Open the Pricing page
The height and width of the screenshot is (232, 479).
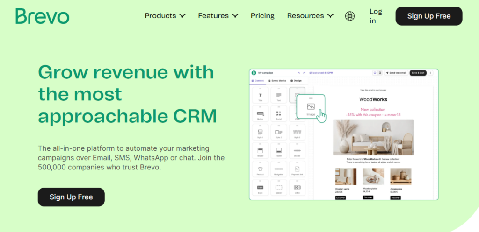tap(263, 16)
